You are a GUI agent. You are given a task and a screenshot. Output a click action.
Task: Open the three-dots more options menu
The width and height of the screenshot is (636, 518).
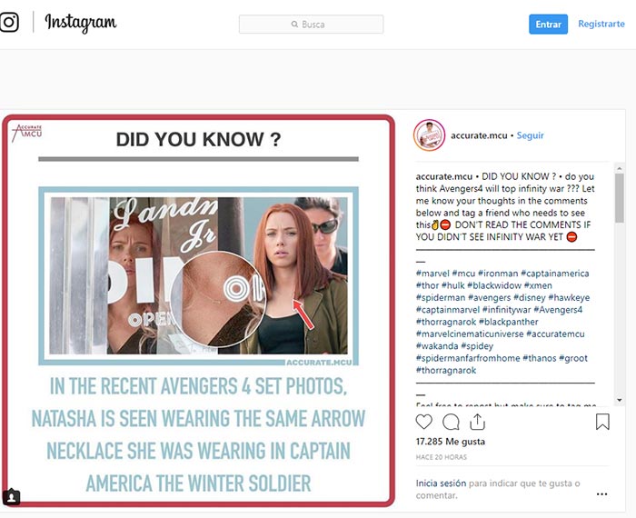point(601,494)
